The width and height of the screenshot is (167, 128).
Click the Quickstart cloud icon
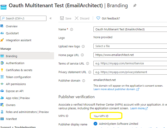[x=2, y=33]
